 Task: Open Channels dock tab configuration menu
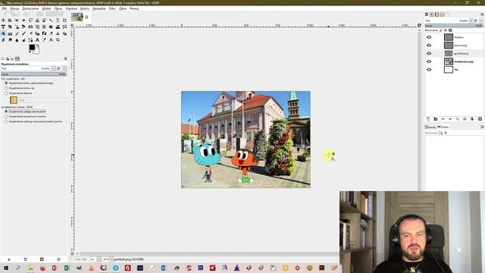pyautogui.click(x=482, y=127)
